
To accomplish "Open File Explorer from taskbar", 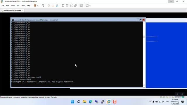I will [x=84, y=102].
